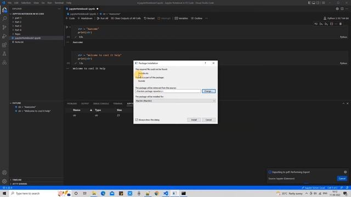Sort variables by Name column
The image size is (351, 197).
77,110
